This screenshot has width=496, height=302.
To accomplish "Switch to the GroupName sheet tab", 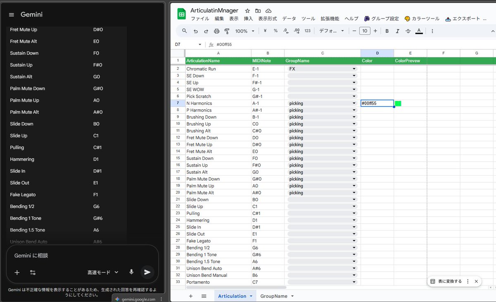I will pos(274,296).
